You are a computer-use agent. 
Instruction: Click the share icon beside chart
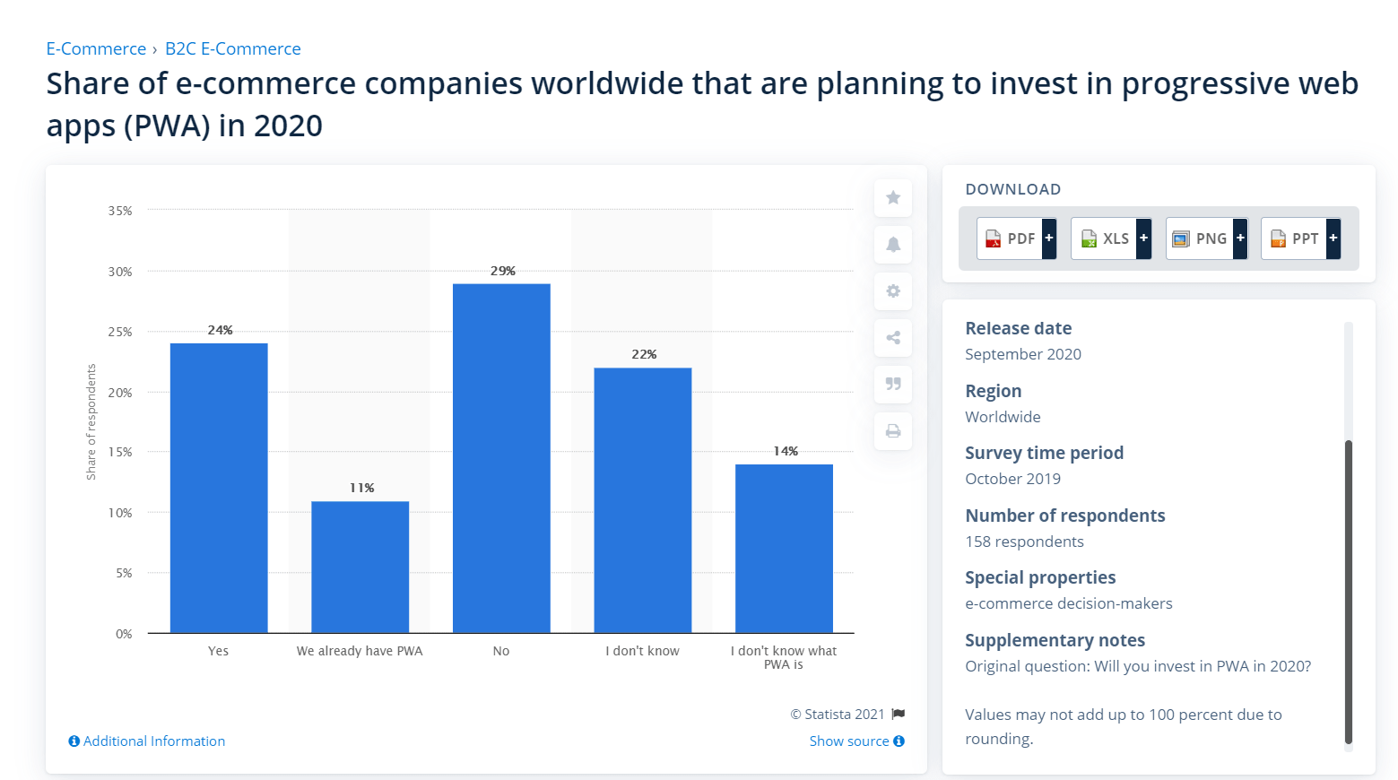tap(893, 338)
